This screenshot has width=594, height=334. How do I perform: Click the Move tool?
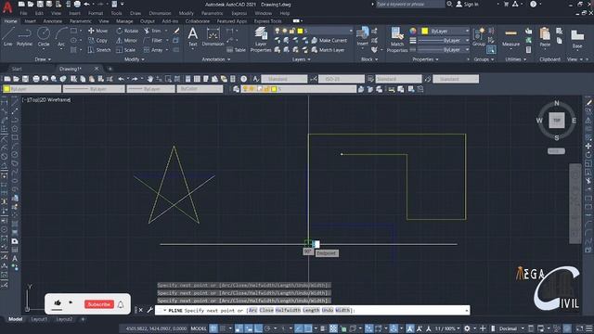(x=97, y=31)
